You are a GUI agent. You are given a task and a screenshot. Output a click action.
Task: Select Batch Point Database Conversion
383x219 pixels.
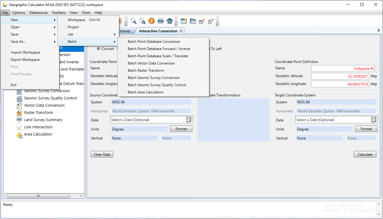[x=163, y=42]
